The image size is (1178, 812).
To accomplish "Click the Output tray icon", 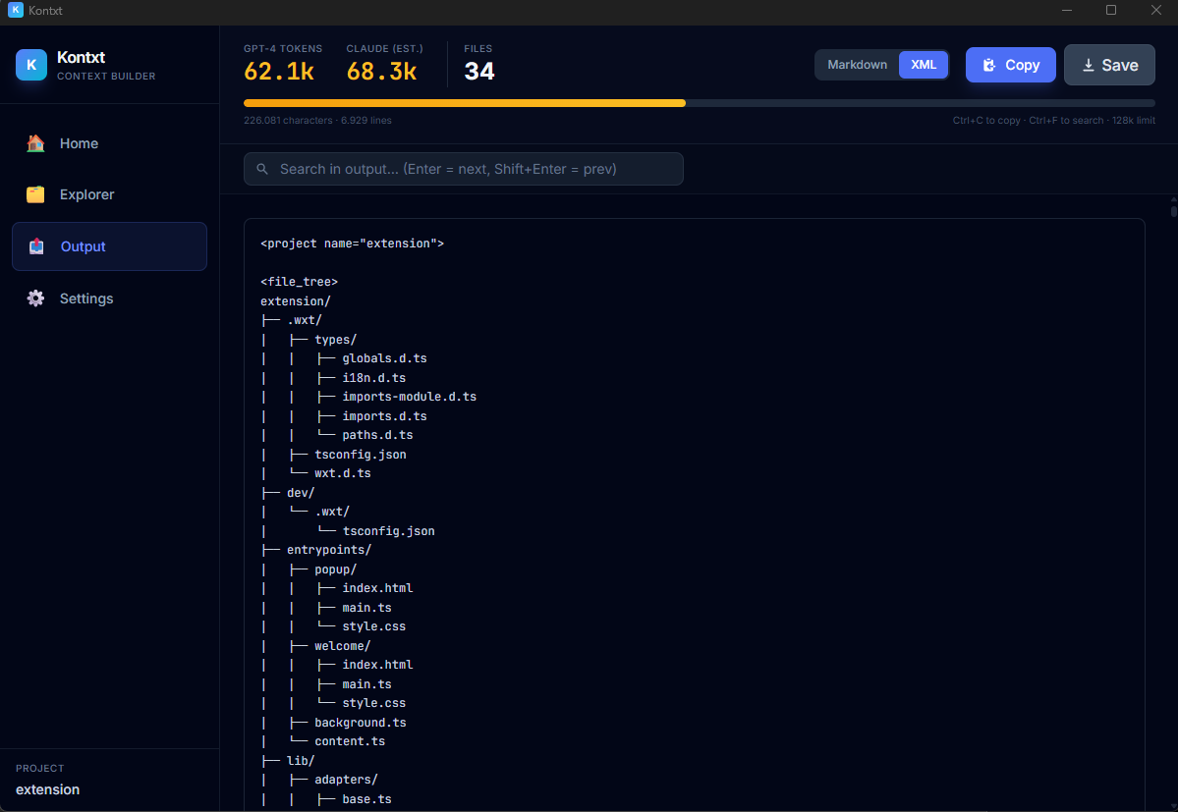I will 36,246.
